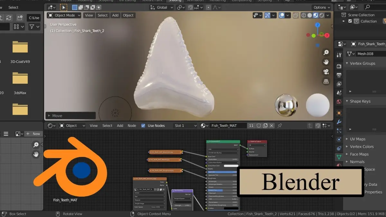Expand the UV Maps panel
386x217 pixels.
[358, 139]
